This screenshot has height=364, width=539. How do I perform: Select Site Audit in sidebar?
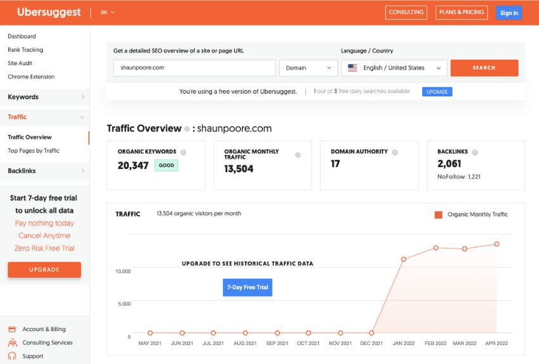(x=20, y=63)
